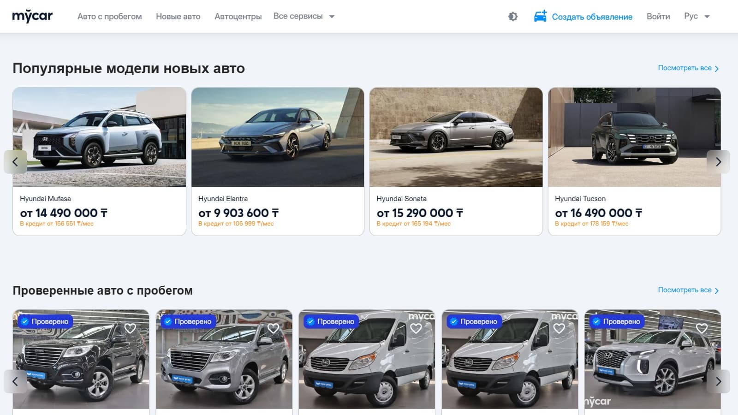Open the Hyundai Elantra card thumbnail

pos(278,137)
